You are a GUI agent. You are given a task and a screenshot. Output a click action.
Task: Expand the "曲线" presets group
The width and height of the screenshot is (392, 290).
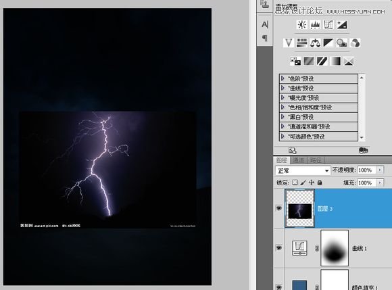tap(283, 88)
